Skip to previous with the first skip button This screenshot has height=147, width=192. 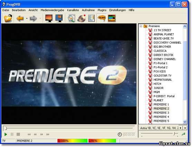point(29,134)
